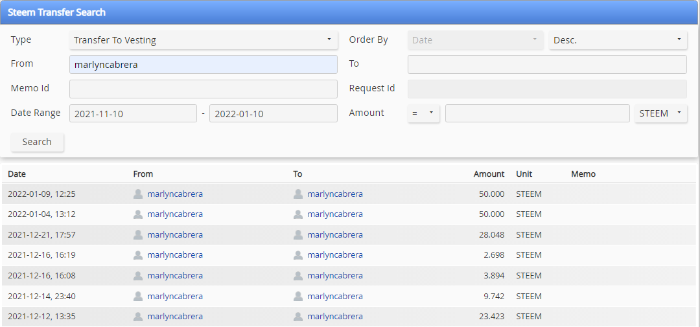
Task: Open the STEEM currency unit dropdown
Action: pos(660,113)
